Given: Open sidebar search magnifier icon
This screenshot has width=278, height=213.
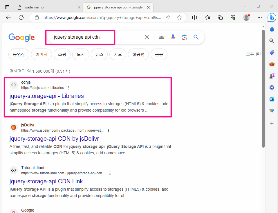Looking at the screenshot, I should (272, 41).
